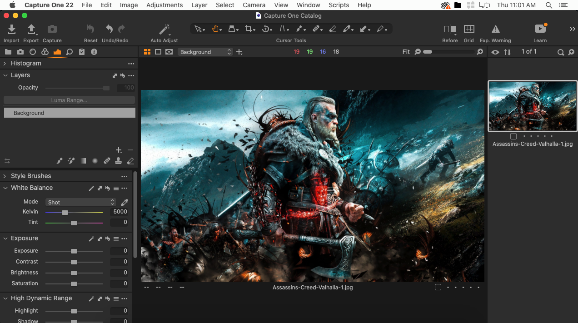Click the Reset adjustments arrow icon
The height and width of the screenshot is (323, 578).
pos(90,29)
